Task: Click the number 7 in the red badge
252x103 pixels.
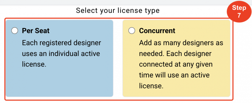Action: pos(239,16)
